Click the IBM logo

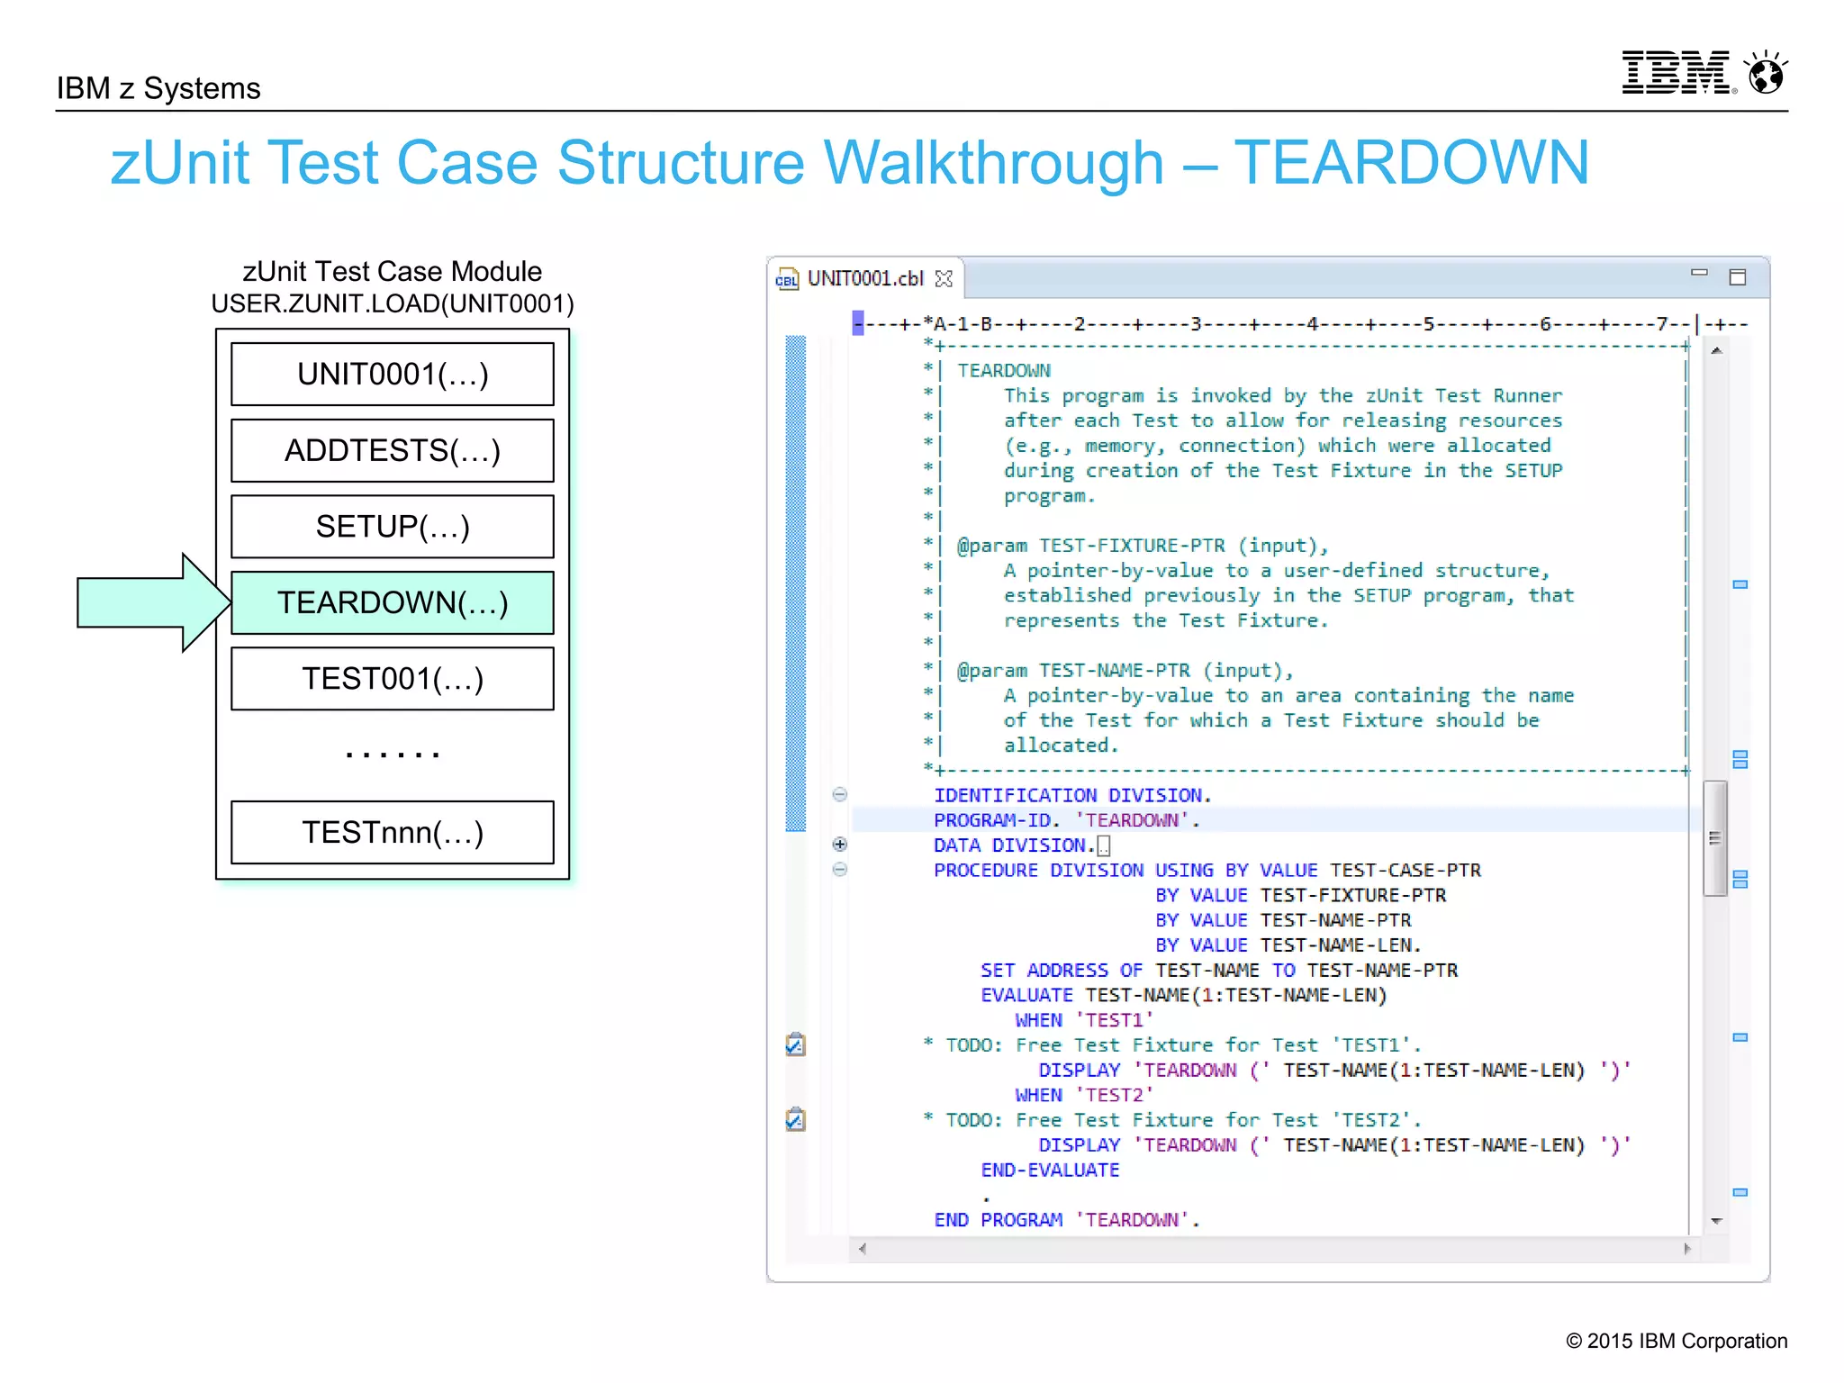1676,73
